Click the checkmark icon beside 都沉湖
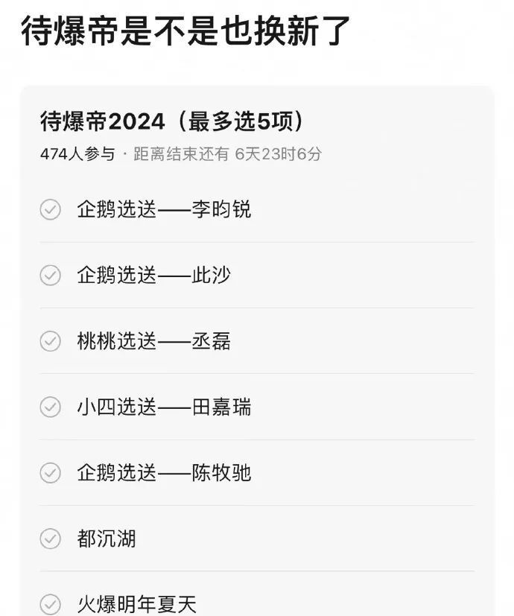Viewport: 514px width, 616px height. point(50,539)
